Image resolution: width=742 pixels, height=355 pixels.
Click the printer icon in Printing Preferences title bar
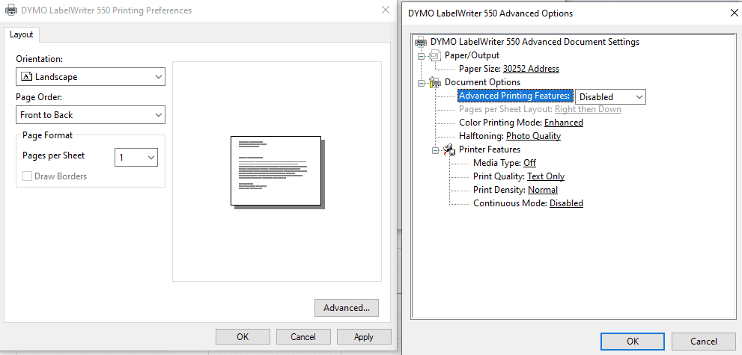[x=11, y=10]
